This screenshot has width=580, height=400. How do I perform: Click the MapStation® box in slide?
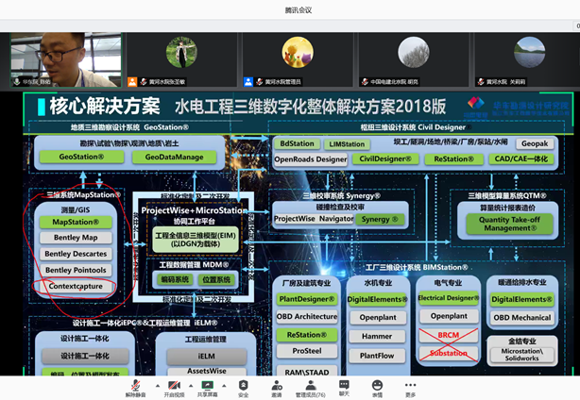pyautogui.click(x=76, y=223)
